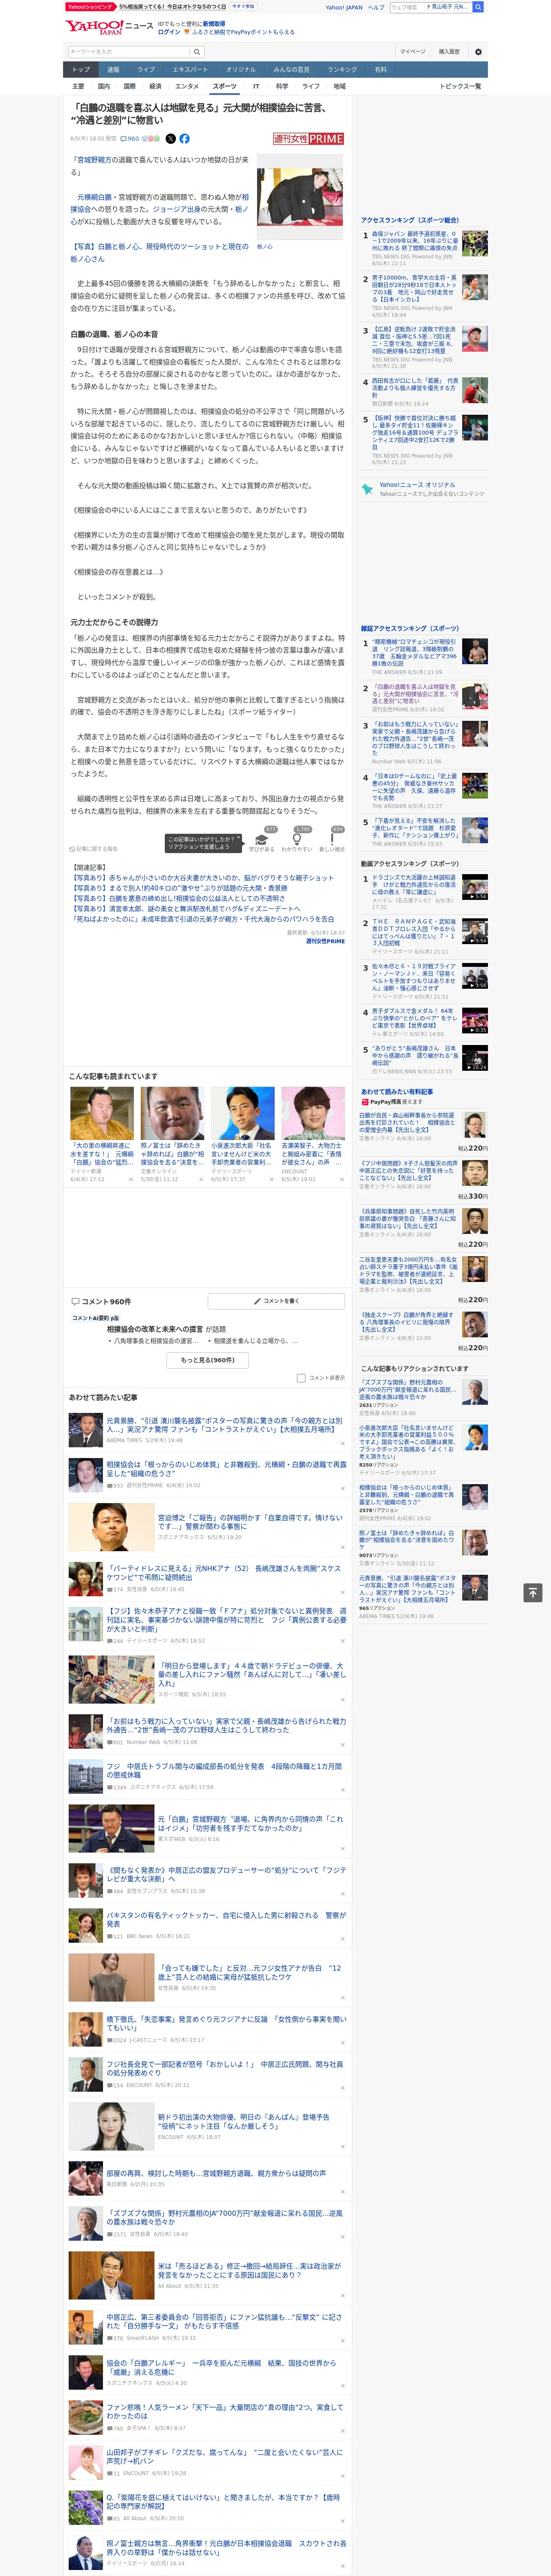Click the Yahoo! JAPAN News logo
The width and height of the screenshot is (551, 2576).
[x=109, y=27]
